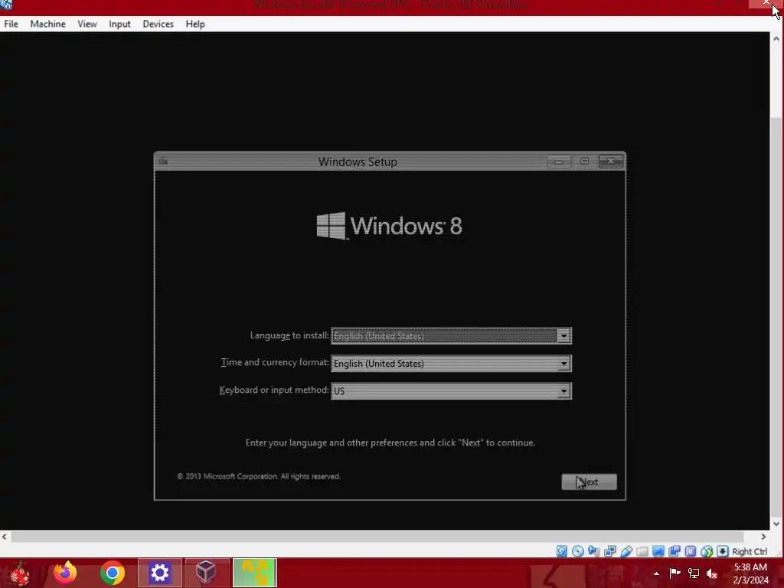The height and width of the screenshot is (588, 784).
Task: Click the display settings status icon
Action: coord(658,551)
